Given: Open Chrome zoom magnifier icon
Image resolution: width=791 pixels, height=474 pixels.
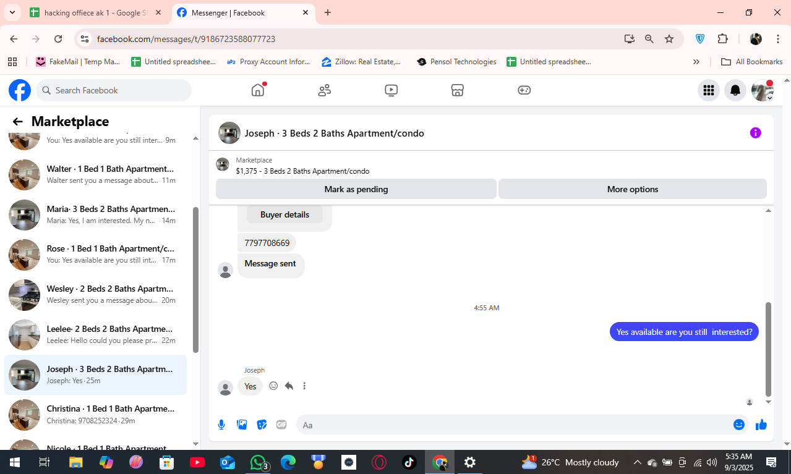Looking at the screenshot, I should [x=649, y=39].
